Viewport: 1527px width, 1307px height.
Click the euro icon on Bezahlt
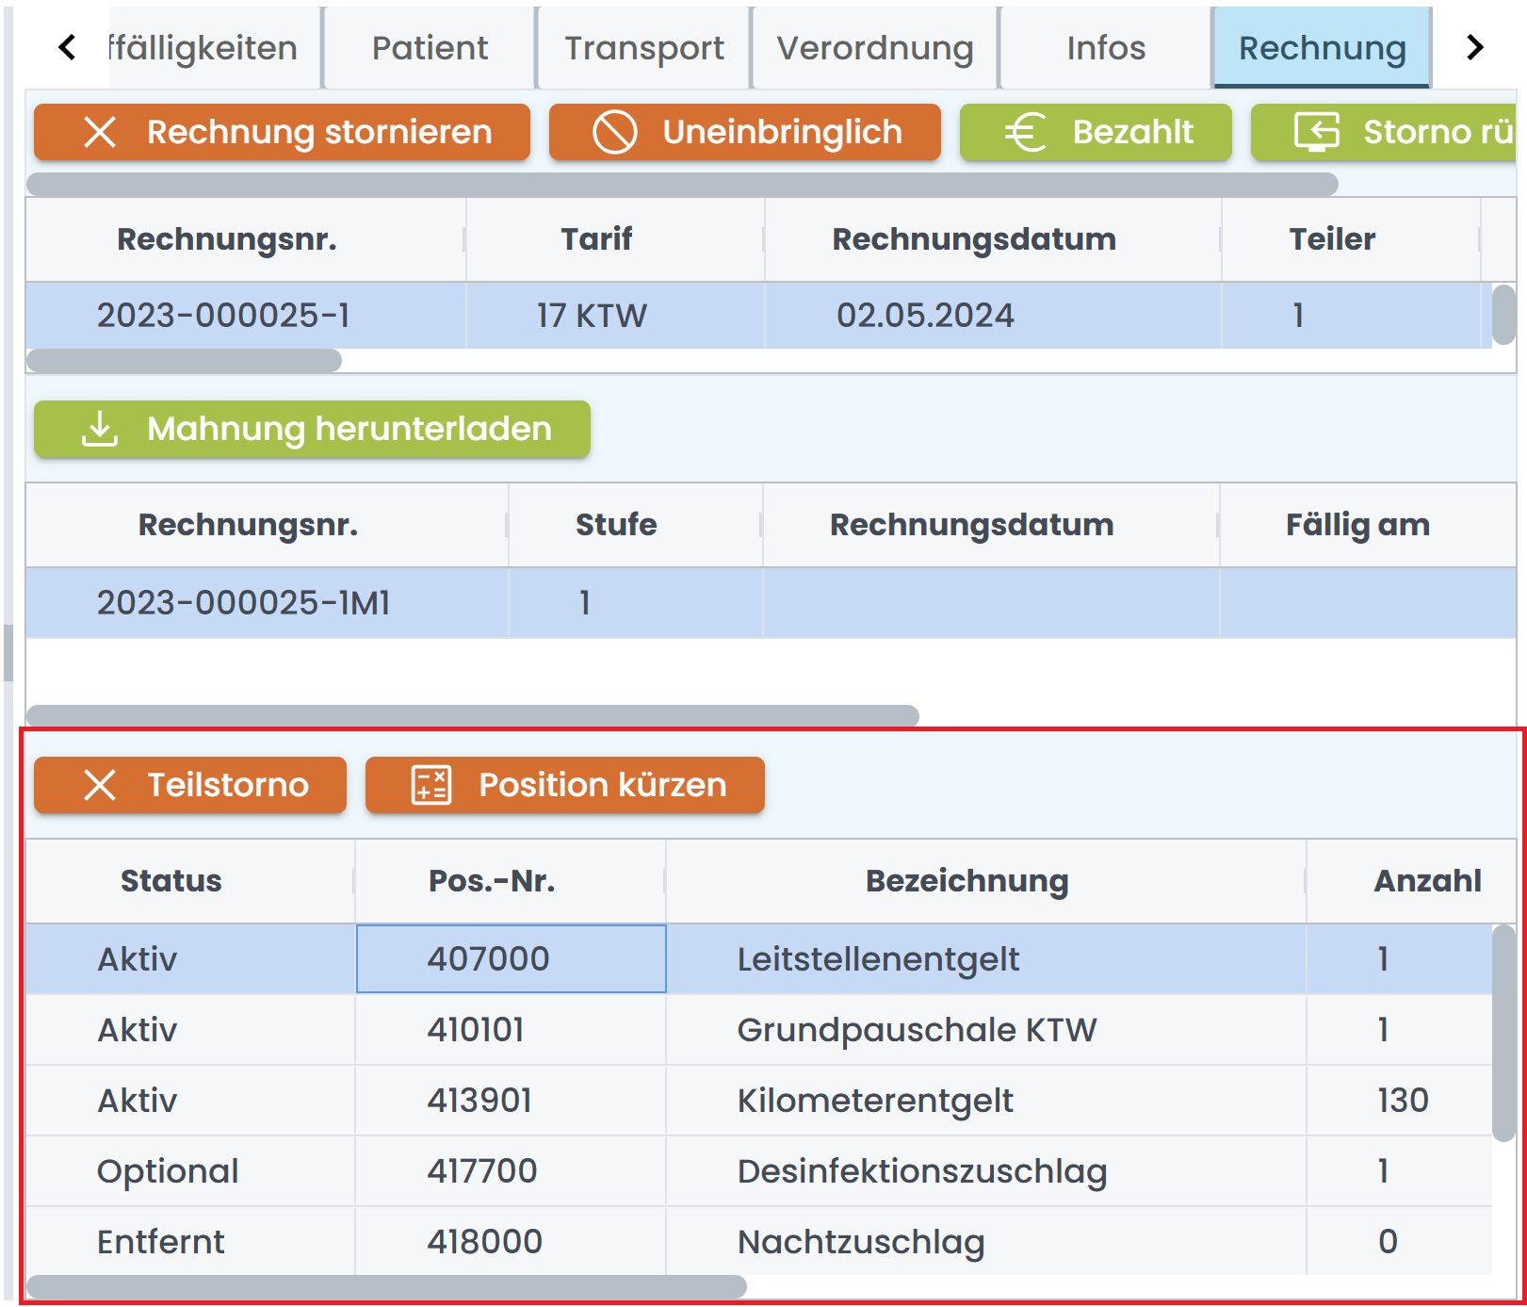click(1025, 132)
